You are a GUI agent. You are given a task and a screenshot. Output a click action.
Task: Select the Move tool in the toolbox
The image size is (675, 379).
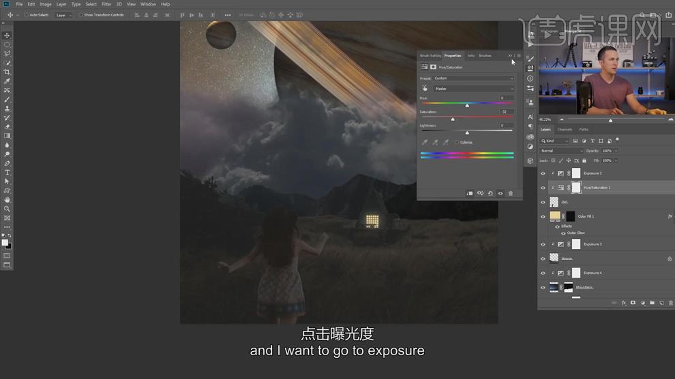coord(7,35)
